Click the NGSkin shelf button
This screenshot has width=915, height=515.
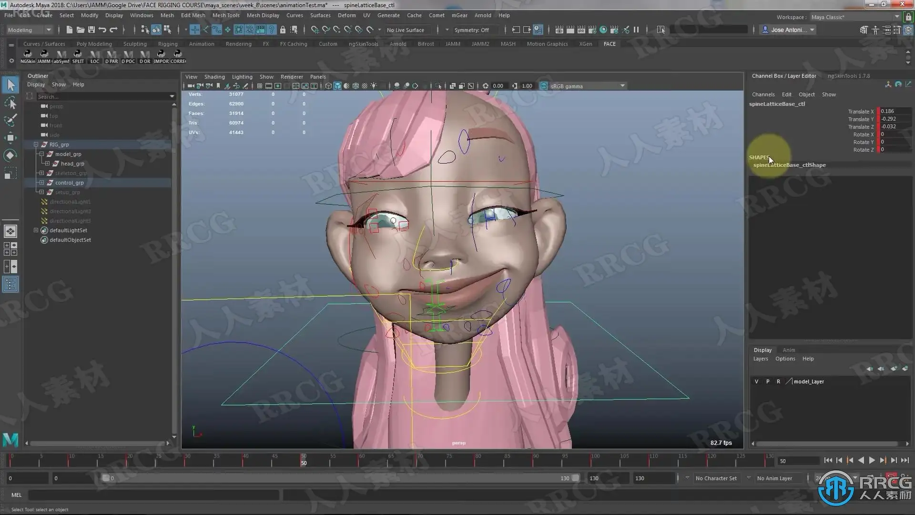click(x=28, y=56)
